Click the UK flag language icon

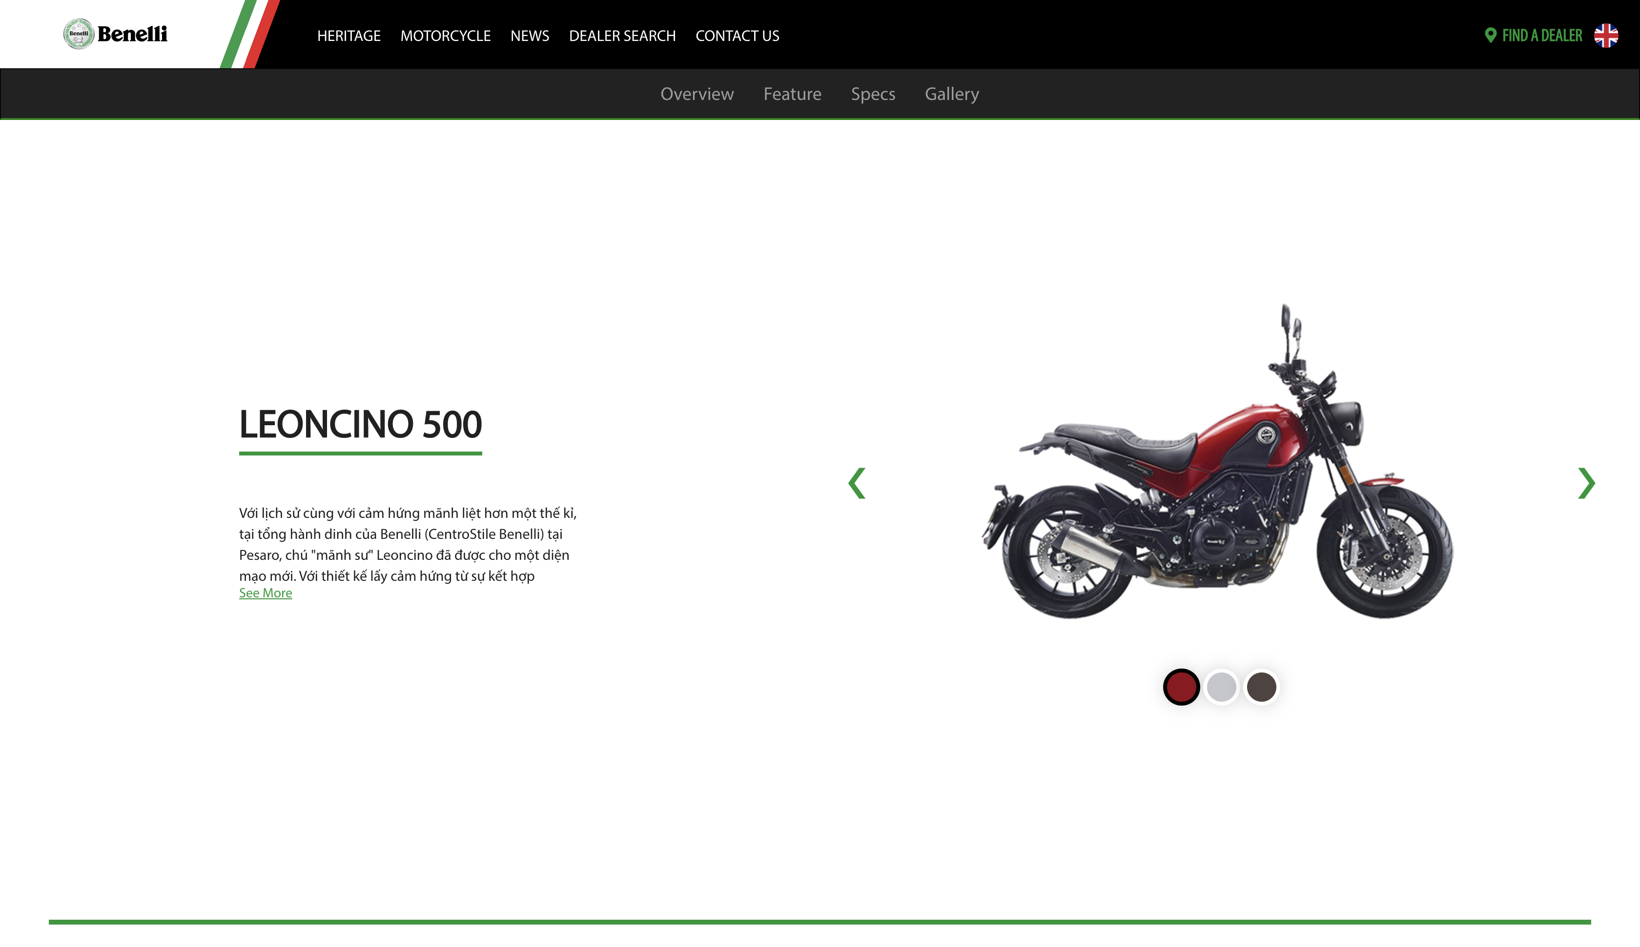pyautogui.click(x=1605, y=35)
